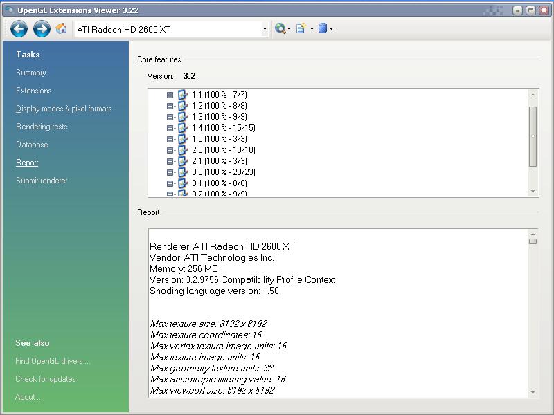
Task: Click the checkmark icon of version 1.2
Action: tap(183, 106)
